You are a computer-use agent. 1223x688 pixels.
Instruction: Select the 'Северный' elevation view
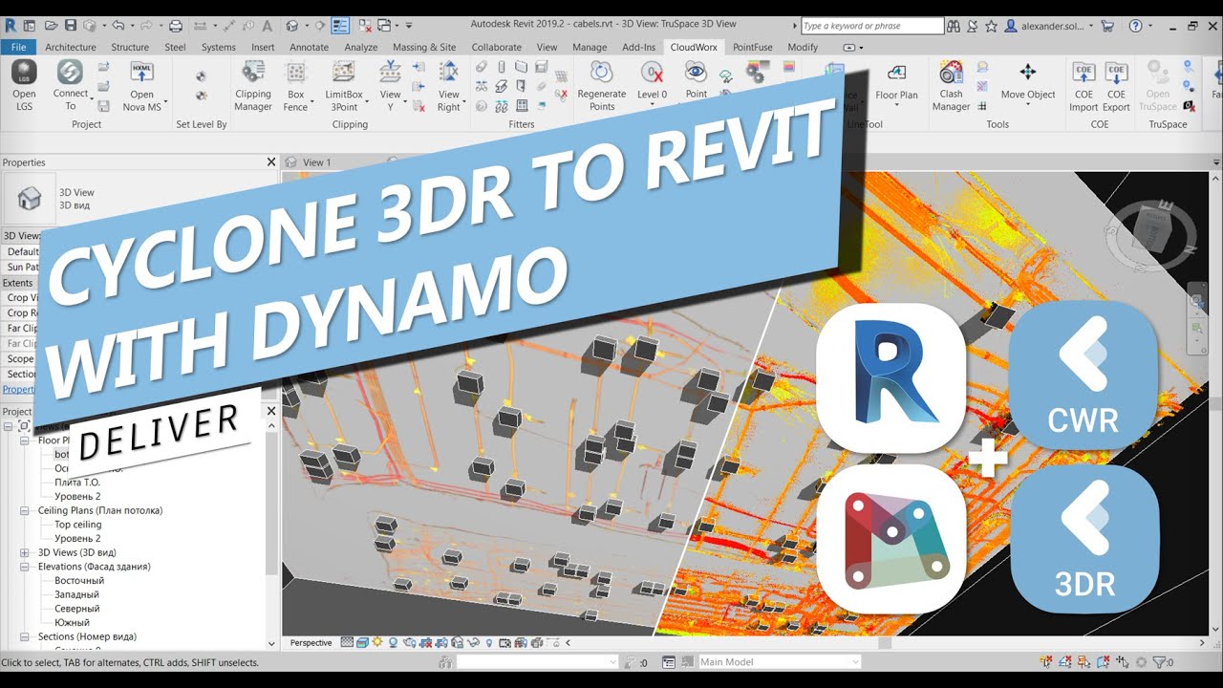click(76, 609)
